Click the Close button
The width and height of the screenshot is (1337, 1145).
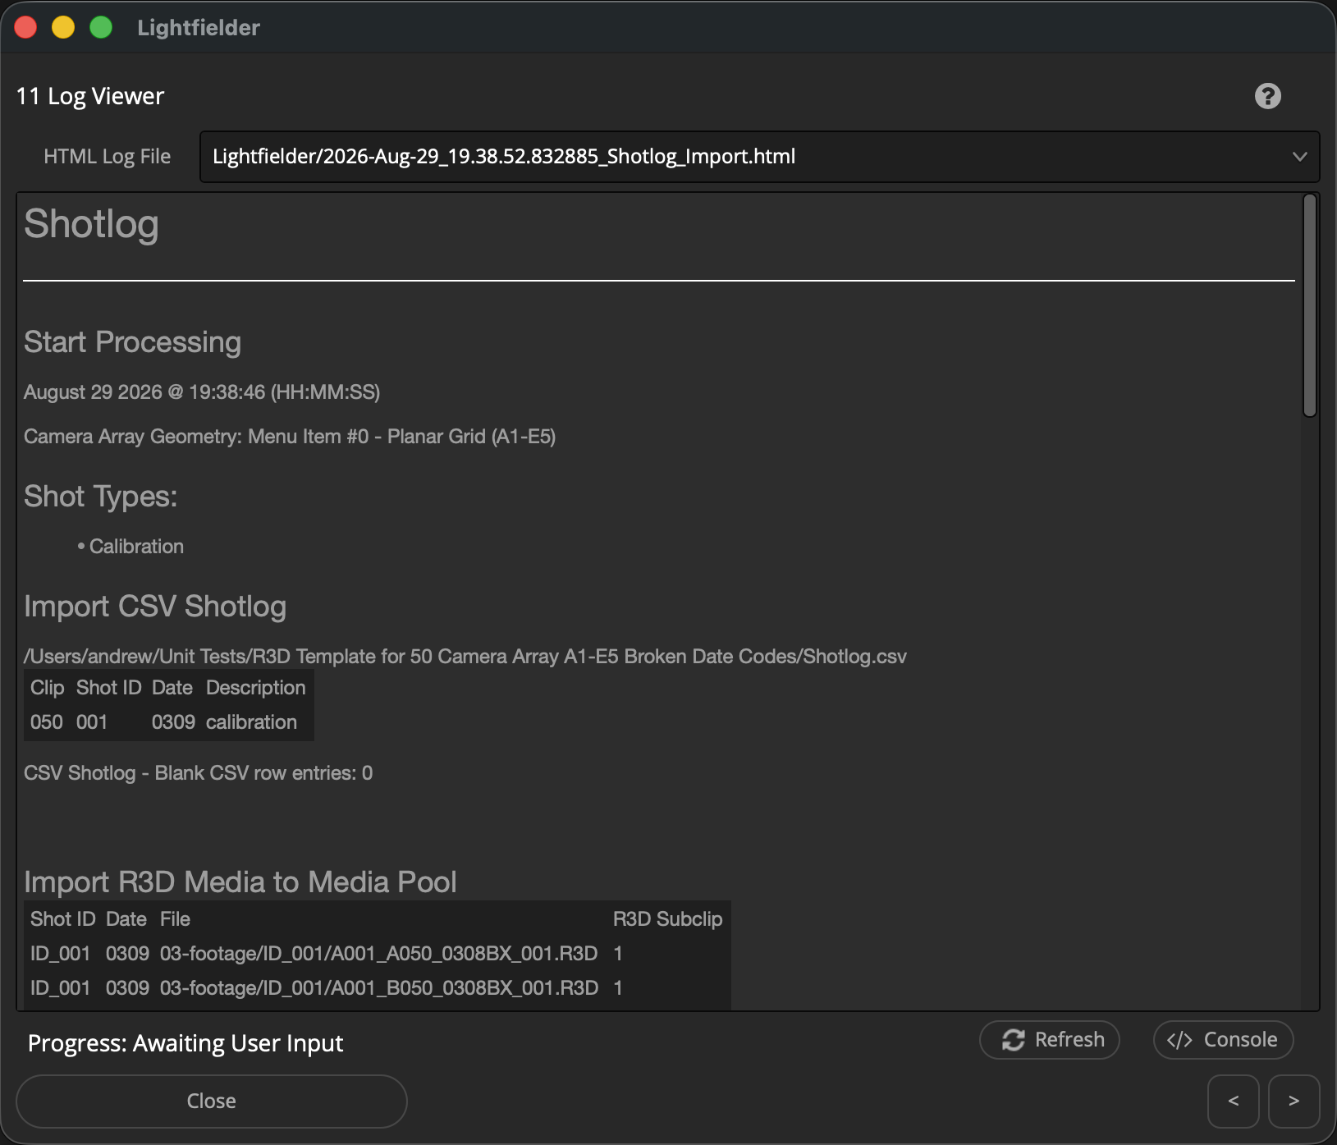[x=212, y=1101]
